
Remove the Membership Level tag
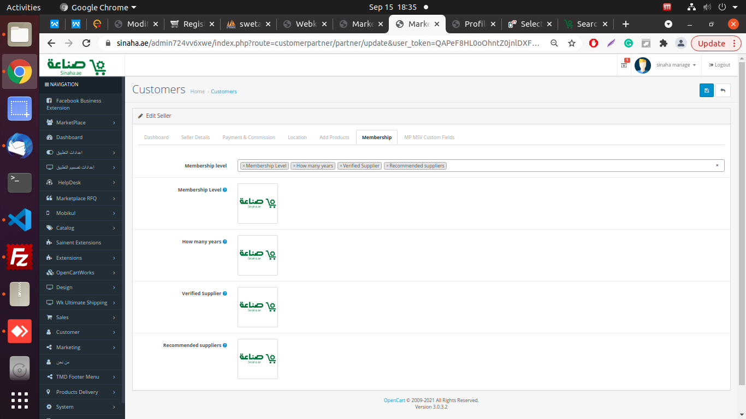click(x=244, y=166)
